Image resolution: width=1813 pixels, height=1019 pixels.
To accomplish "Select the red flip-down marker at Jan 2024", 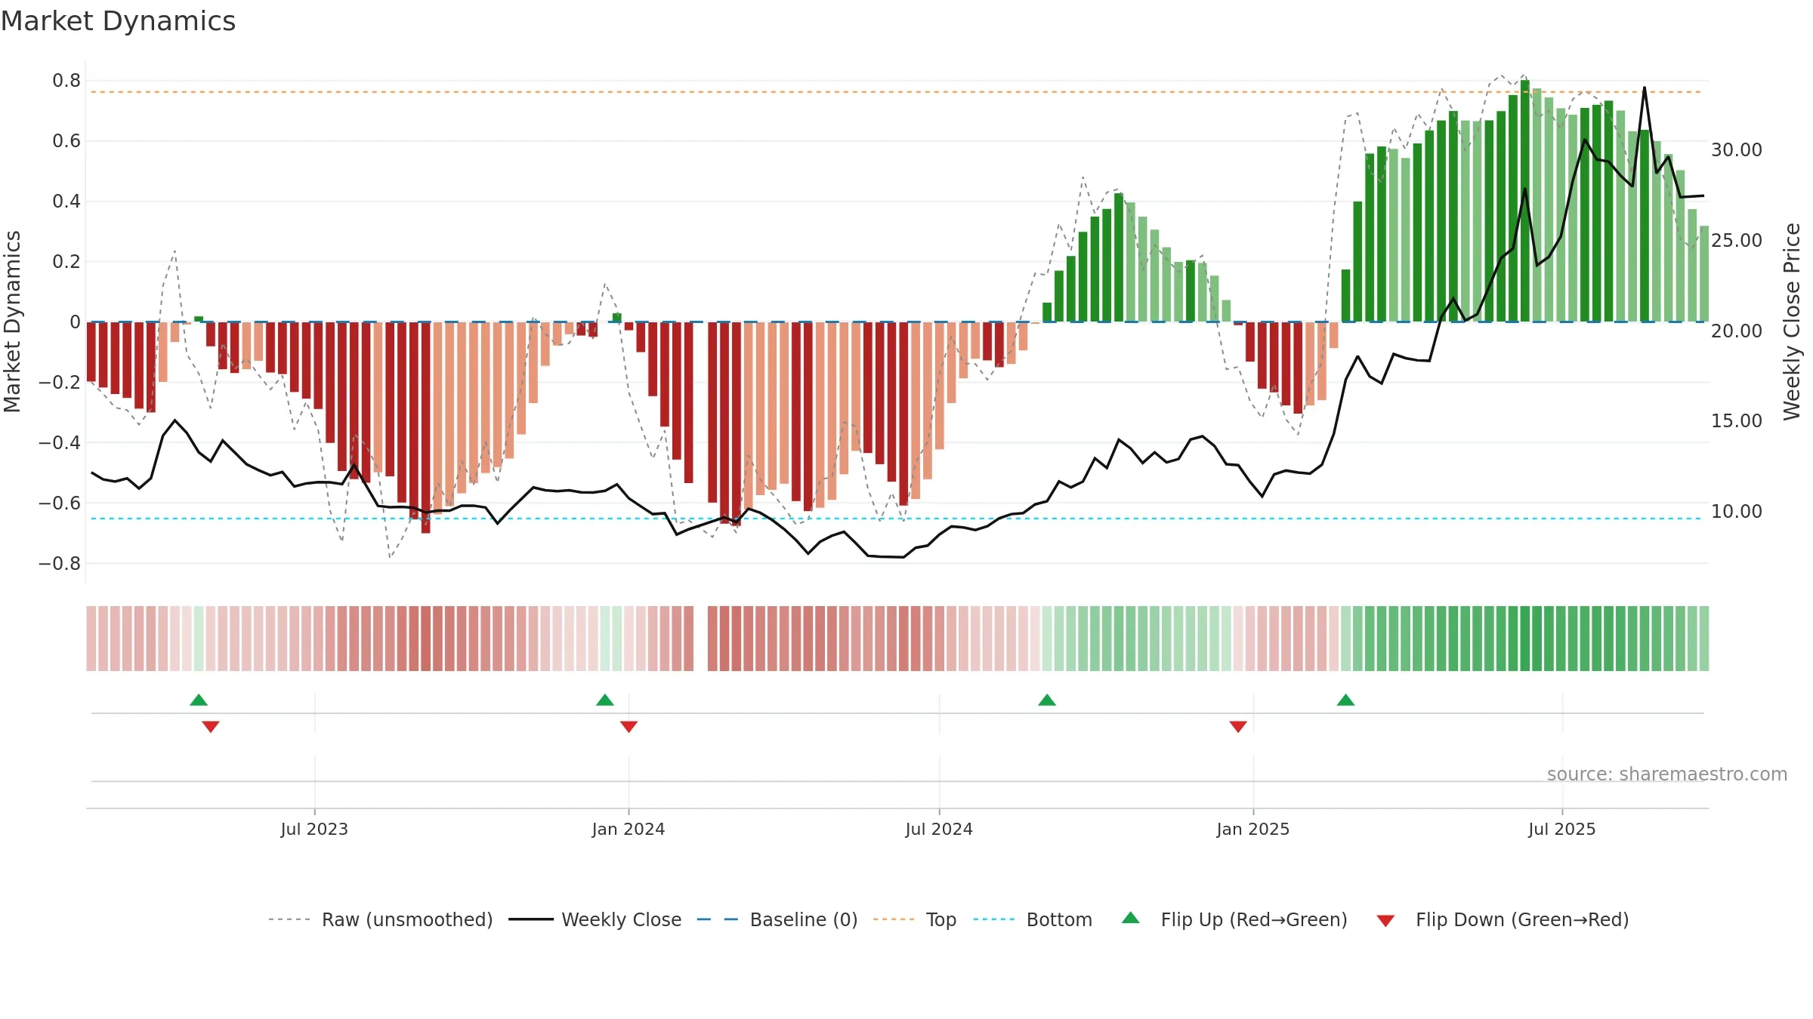I will (x=629, y=726).
